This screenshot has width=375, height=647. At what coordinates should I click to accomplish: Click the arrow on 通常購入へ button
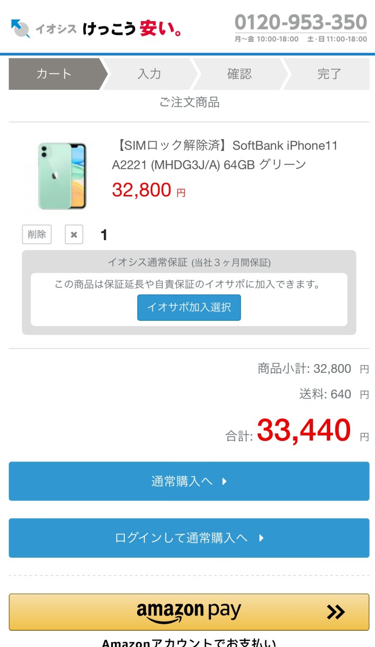(x=224, y=481)
